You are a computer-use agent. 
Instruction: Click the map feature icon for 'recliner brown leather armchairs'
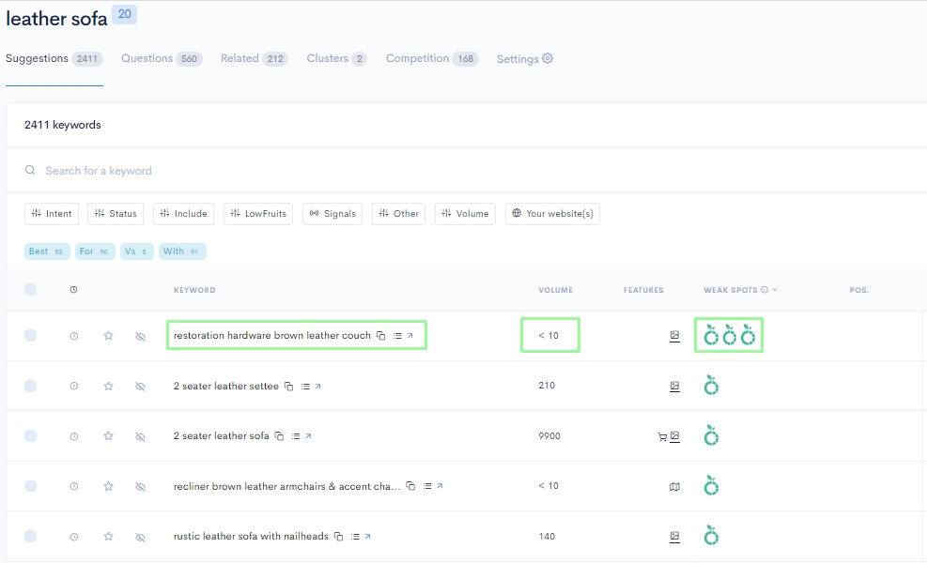click(674, 487)
